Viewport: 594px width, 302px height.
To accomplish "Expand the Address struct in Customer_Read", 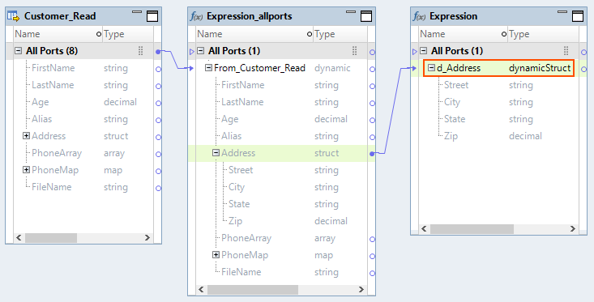I will pyautogui.click(x=26, y=136).
